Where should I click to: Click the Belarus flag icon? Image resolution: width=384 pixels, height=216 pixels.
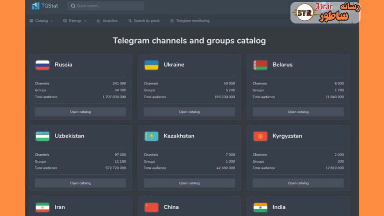260,65
